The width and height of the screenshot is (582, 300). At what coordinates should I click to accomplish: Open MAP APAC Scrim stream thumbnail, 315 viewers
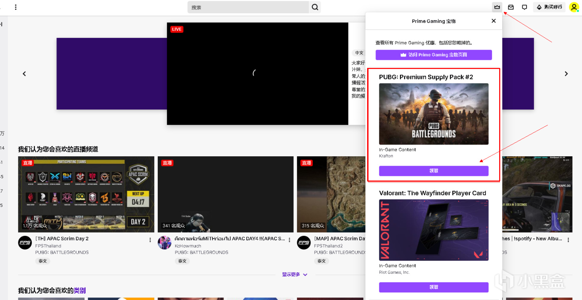331,194
